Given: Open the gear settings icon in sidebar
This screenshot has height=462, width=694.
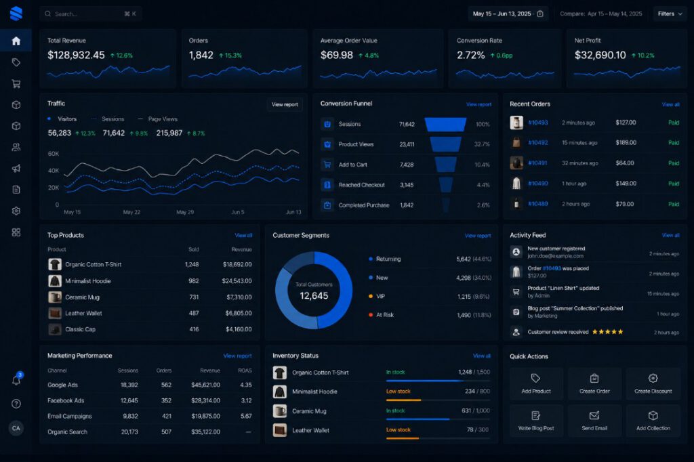Looking at the screenshot, I should [x=16, y=211].
